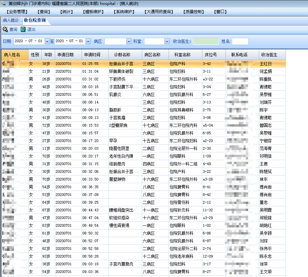Click the application icon in title bar
Screen dimensions: 308x277
(x=3, y=4)
